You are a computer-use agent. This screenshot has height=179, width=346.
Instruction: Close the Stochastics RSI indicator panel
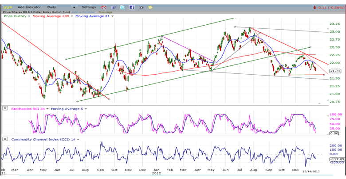point(5,108)
